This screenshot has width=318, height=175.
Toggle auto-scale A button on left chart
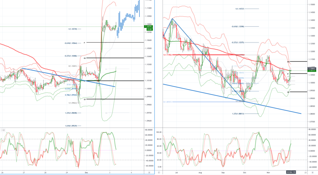pyautogui.click(x=149, y=173)
